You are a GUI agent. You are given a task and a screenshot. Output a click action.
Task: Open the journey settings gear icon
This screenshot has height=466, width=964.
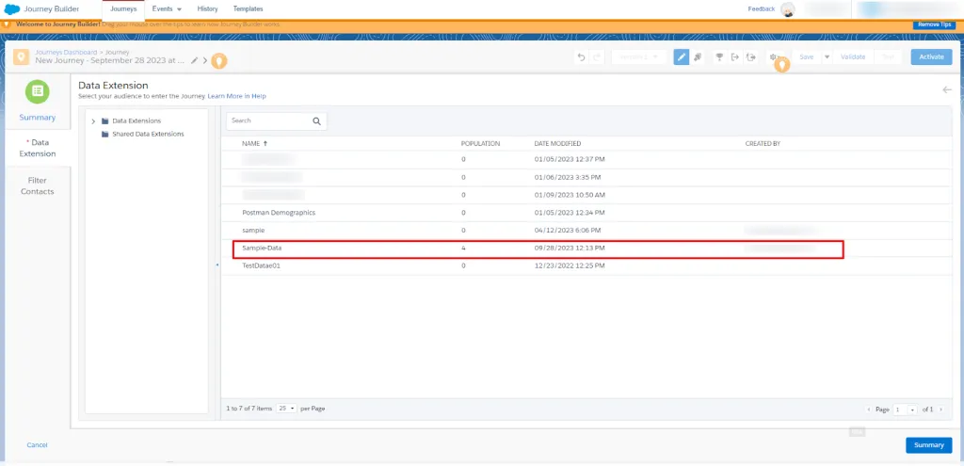click(x=773, y=57)
